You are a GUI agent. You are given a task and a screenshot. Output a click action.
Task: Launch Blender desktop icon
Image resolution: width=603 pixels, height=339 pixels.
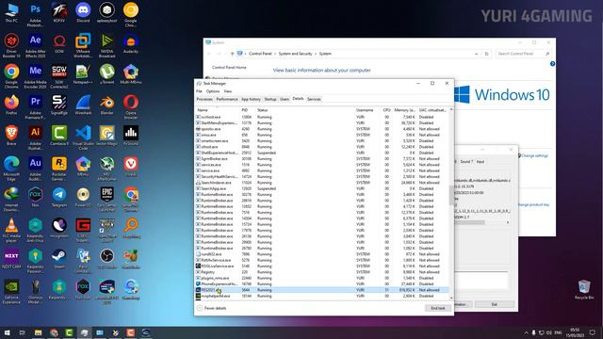pos(106,105)
